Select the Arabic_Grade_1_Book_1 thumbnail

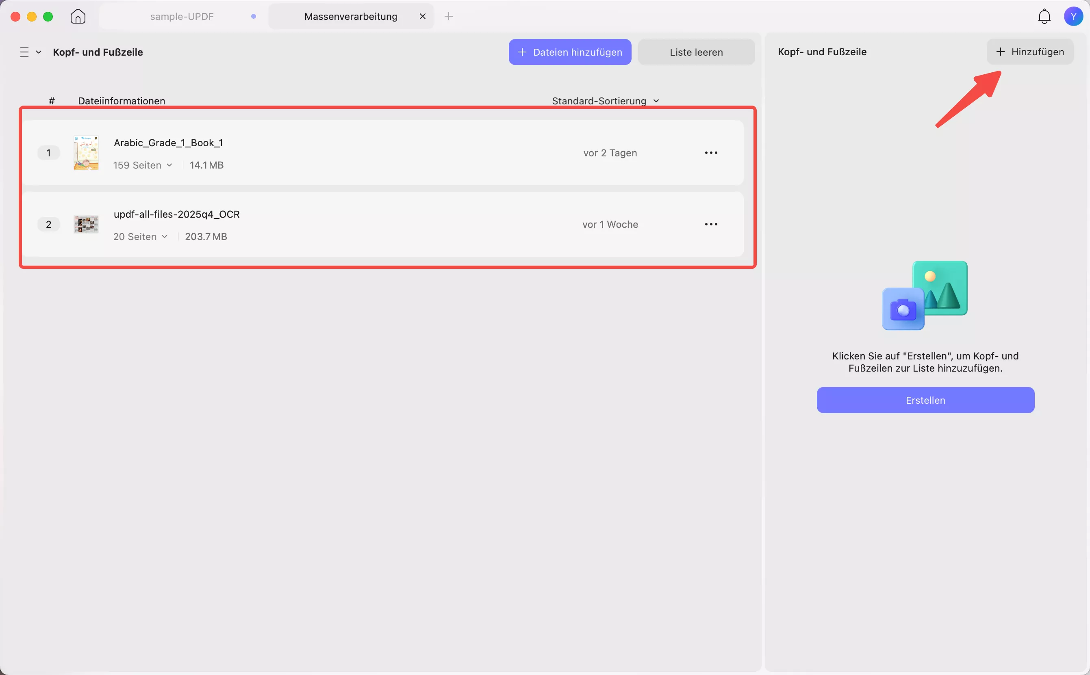[x=86, y=153]
